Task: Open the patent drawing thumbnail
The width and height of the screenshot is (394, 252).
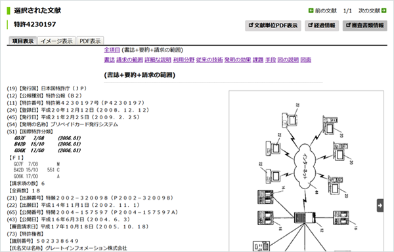Action: (306, 171)
